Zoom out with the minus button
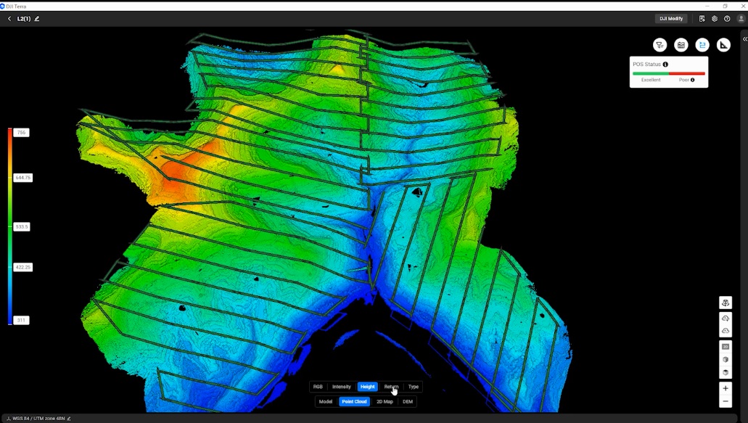 [726, 401]
